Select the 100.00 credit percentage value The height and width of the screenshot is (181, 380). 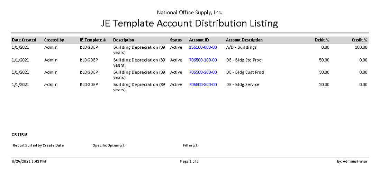tap(361, 47)
